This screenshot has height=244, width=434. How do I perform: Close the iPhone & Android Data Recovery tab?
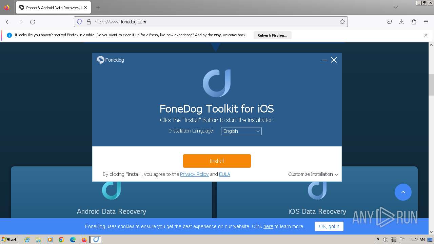click(x=85, y=7)
